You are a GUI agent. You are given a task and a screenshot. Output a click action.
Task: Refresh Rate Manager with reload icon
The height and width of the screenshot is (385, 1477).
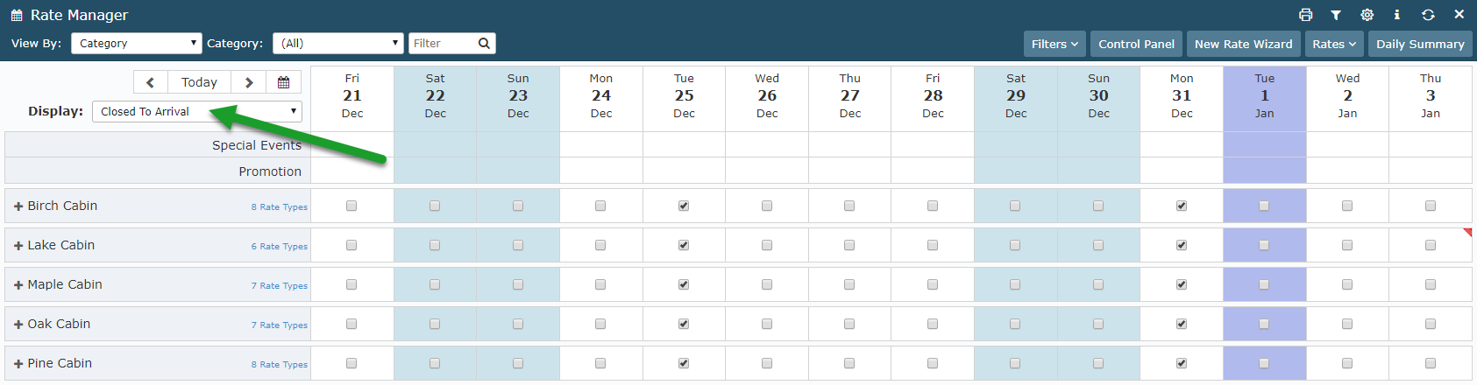[1428, 15]
